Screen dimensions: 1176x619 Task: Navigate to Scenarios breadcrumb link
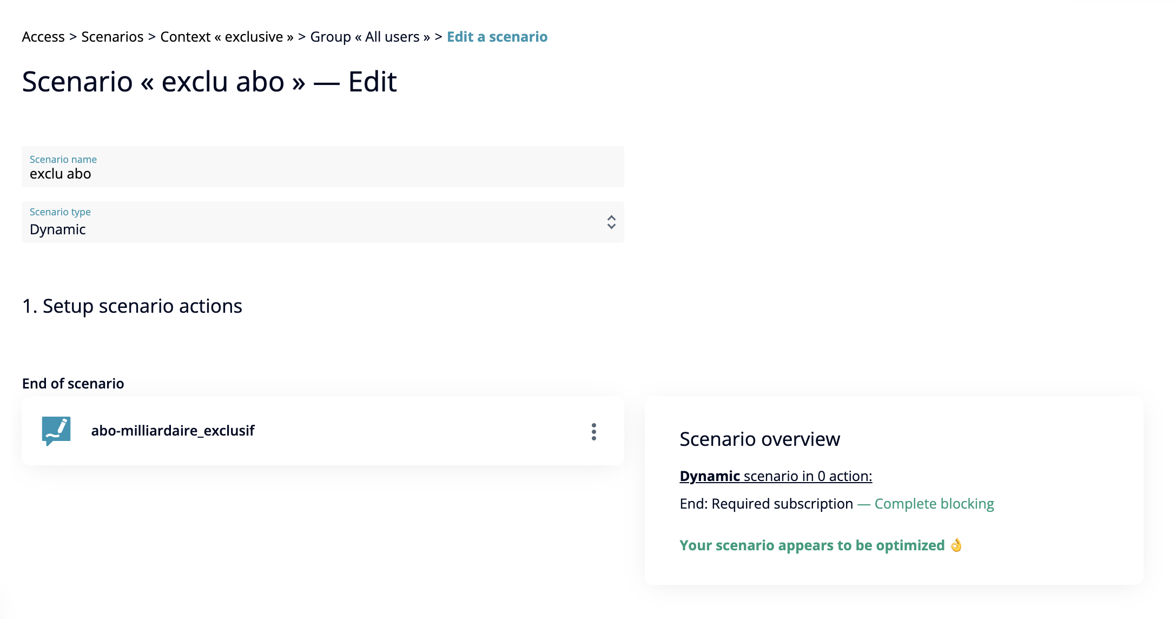click(x=113, y=37)
